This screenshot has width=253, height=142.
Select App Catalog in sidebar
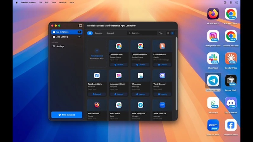point(67,37)
